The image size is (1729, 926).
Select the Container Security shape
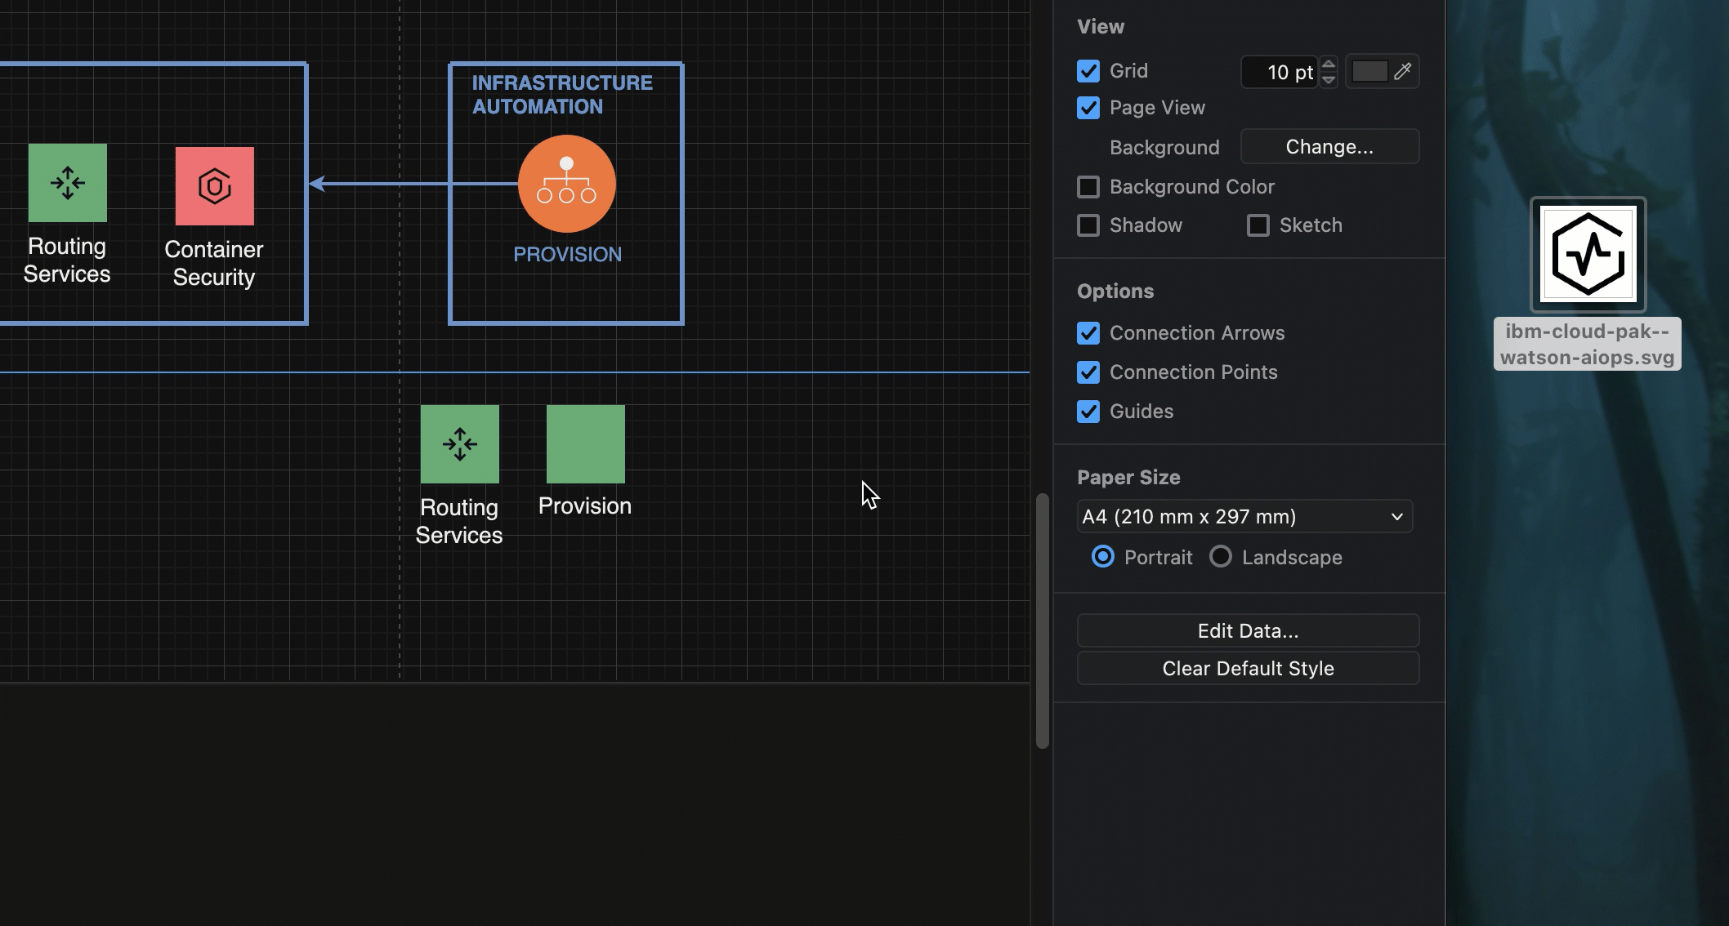pos(213,185)
